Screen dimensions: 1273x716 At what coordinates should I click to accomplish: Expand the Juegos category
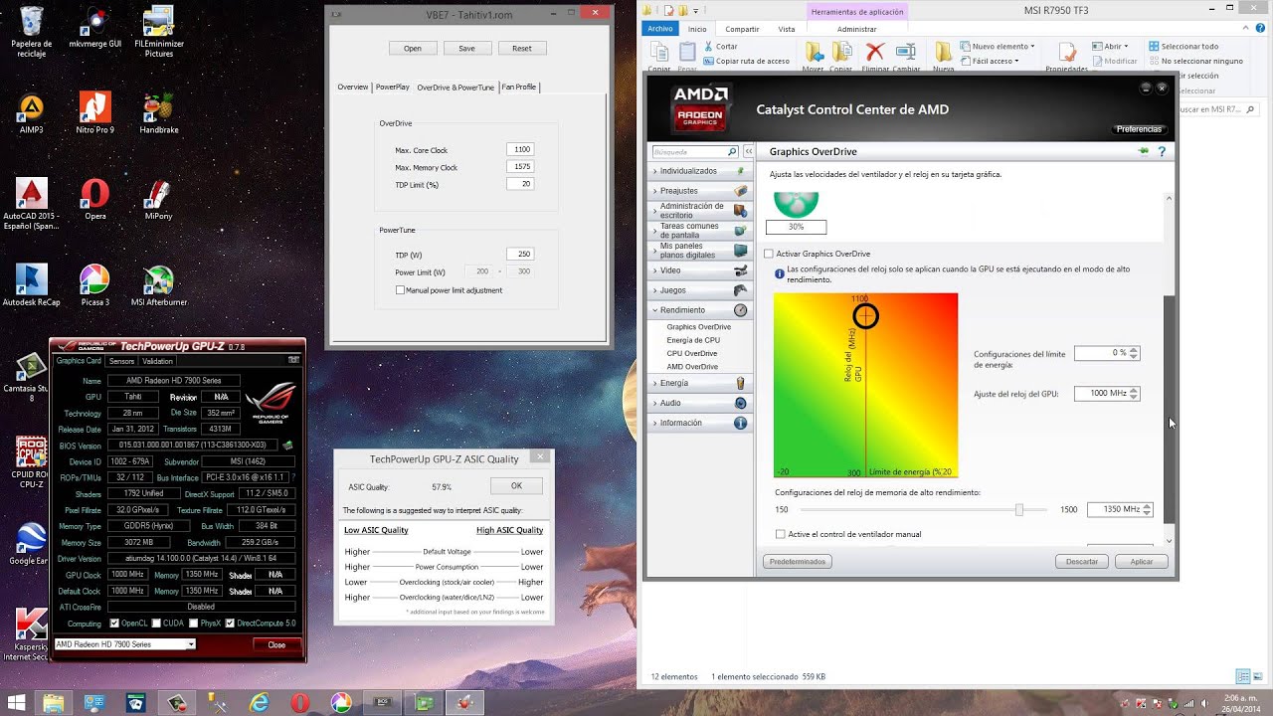699,290
